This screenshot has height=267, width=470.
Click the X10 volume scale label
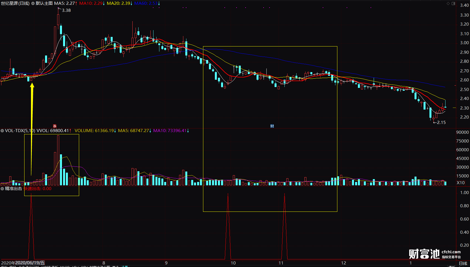point(461,183)
